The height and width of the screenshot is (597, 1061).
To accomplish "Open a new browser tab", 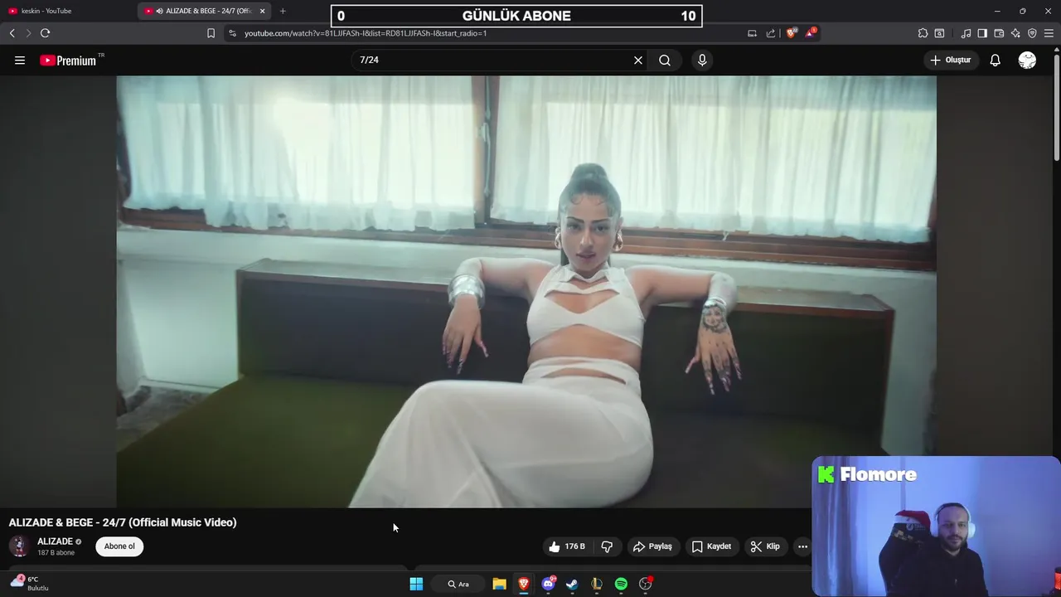I will coord(283,11).
